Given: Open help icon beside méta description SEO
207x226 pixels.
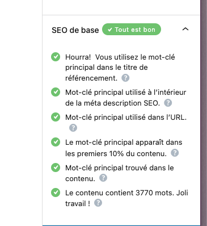Looking at the screenshot, I should (x=168, y=103).
